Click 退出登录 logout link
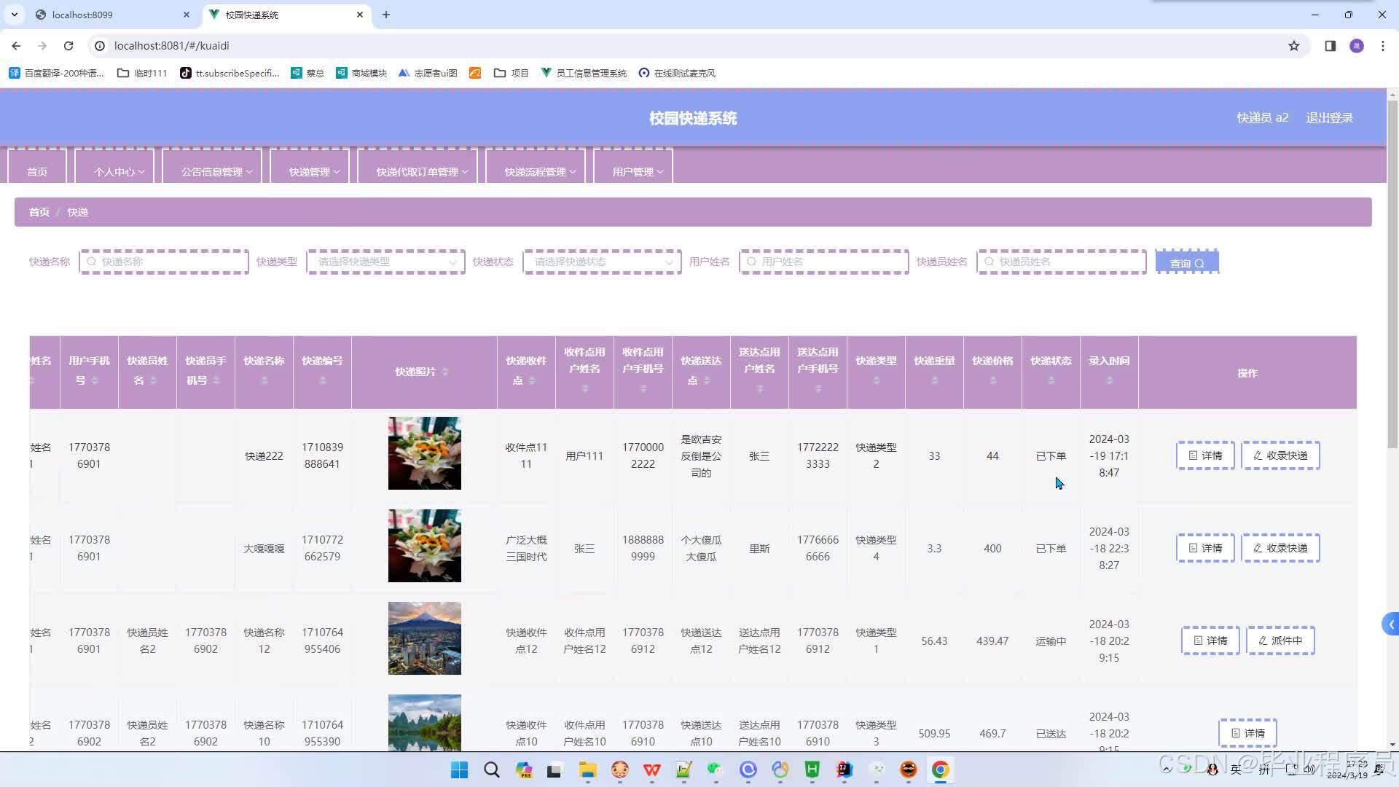The height and width of the screenshot is (787, 1399). (x=1329, y=118)
